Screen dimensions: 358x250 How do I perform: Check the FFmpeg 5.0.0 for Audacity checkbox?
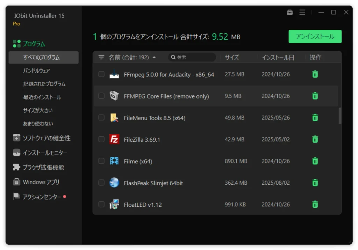coord(101,74)
